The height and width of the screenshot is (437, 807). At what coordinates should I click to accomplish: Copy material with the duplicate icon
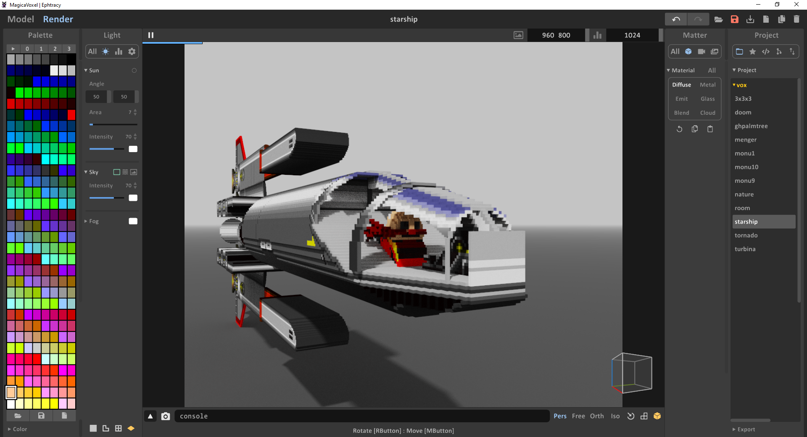click(x=695, y=129)
